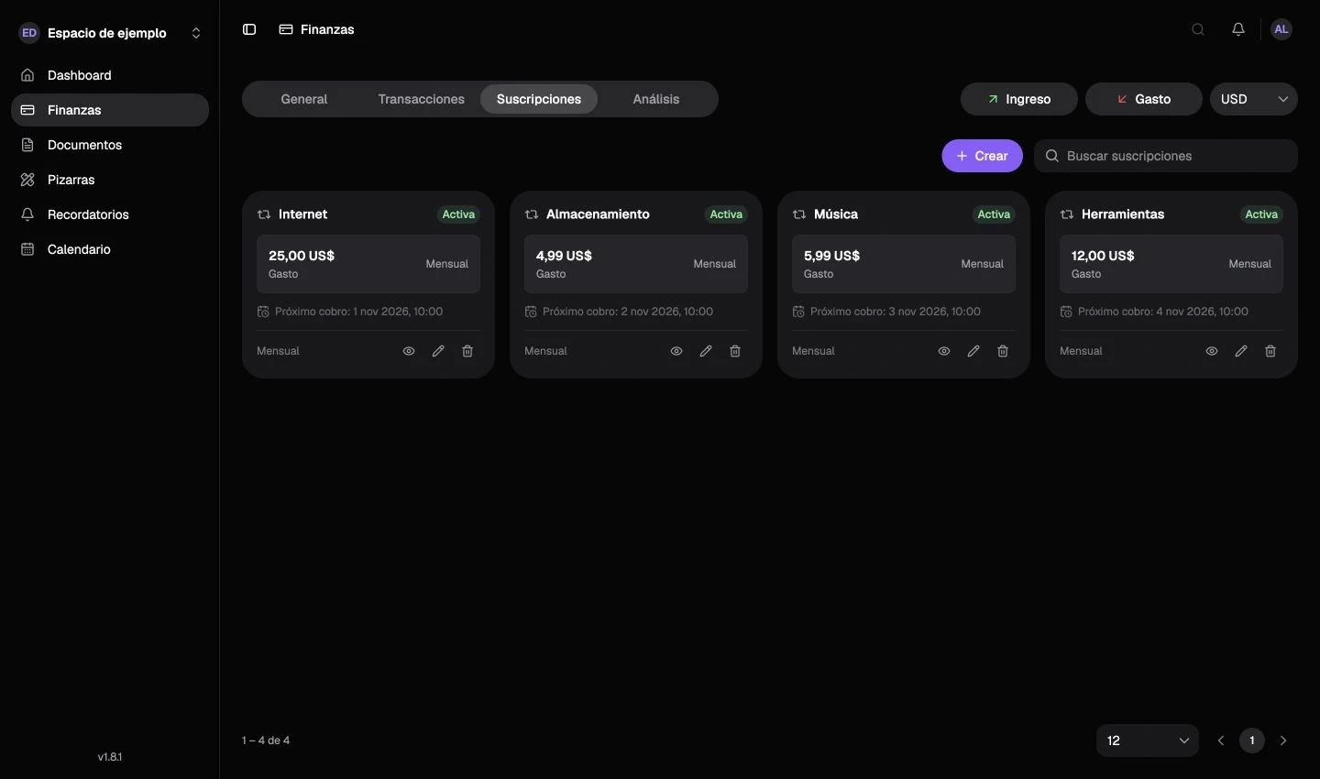Open the search icon in top bar
This screenshot has height=779, width=1320.
click(x=1198, y=29)
